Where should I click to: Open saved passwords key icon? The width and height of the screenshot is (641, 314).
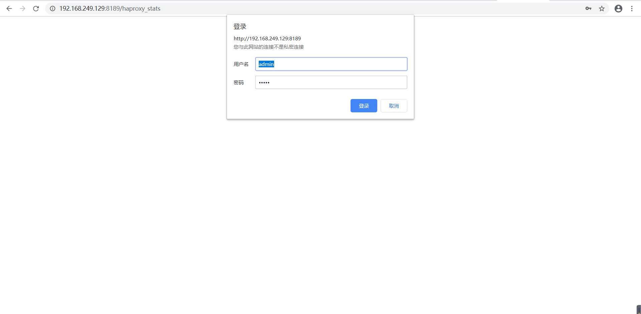pos(588,9)
